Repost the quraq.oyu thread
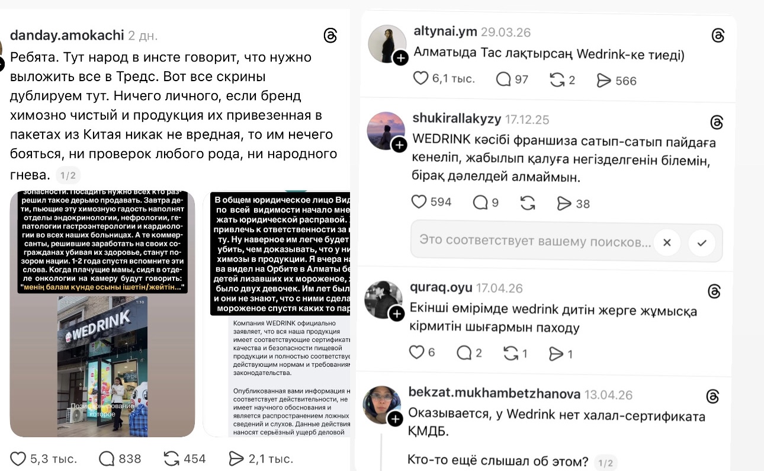 coord(511,354)
